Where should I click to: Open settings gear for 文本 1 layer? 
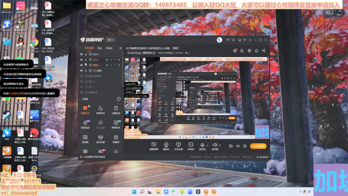107,60
